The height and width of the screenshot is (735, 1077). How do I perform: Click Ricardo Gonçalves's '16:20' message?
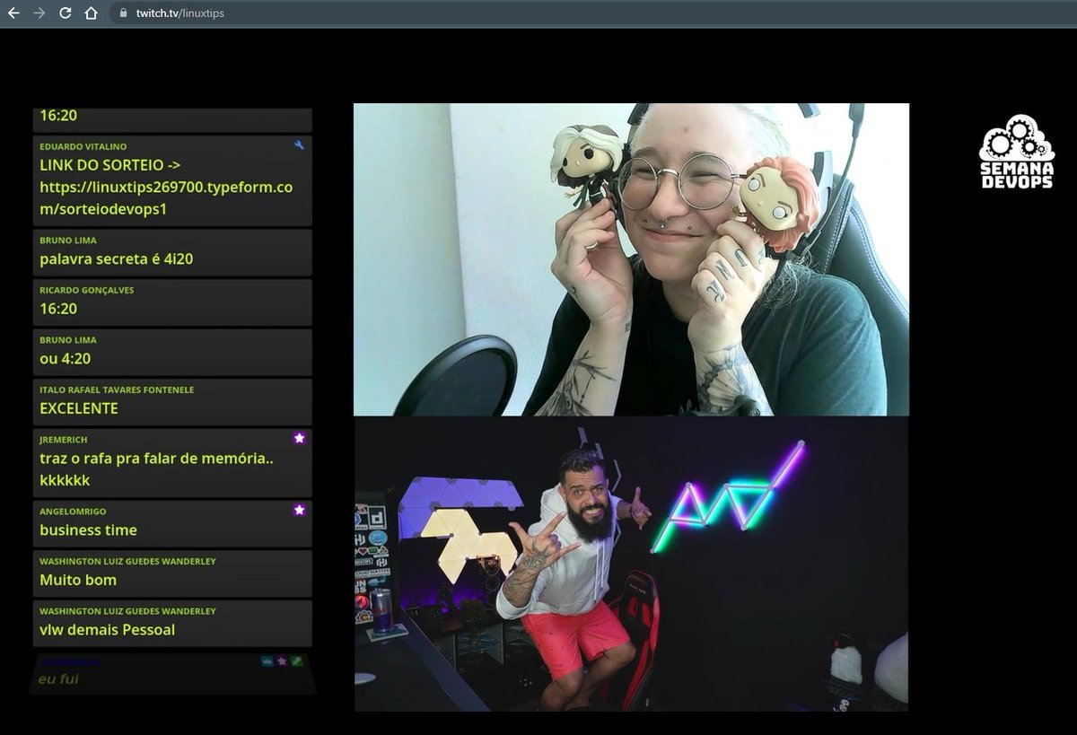pos(58,309)
